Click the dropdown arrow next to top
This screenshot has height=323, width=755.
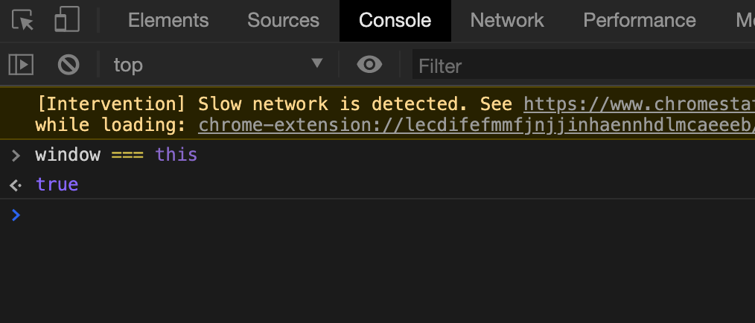pos(317,63)
